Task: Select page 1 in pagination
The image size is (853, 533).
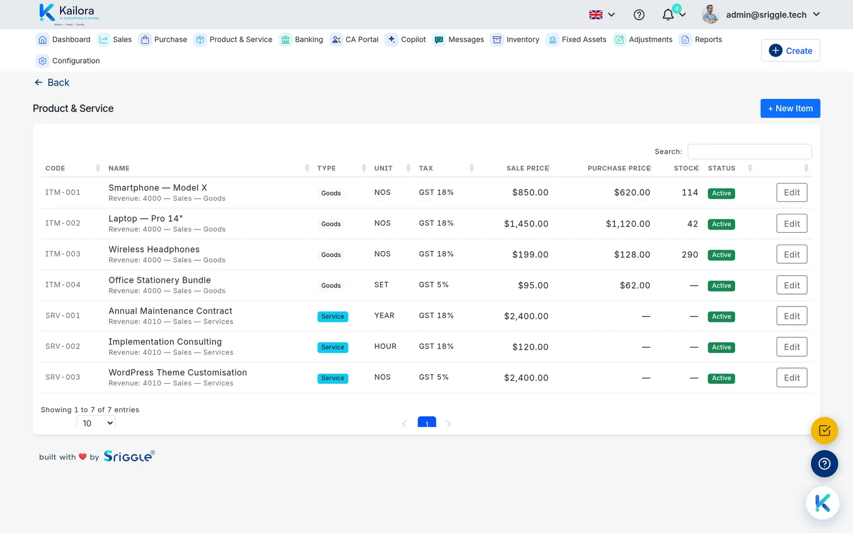Action: (427, 422)
